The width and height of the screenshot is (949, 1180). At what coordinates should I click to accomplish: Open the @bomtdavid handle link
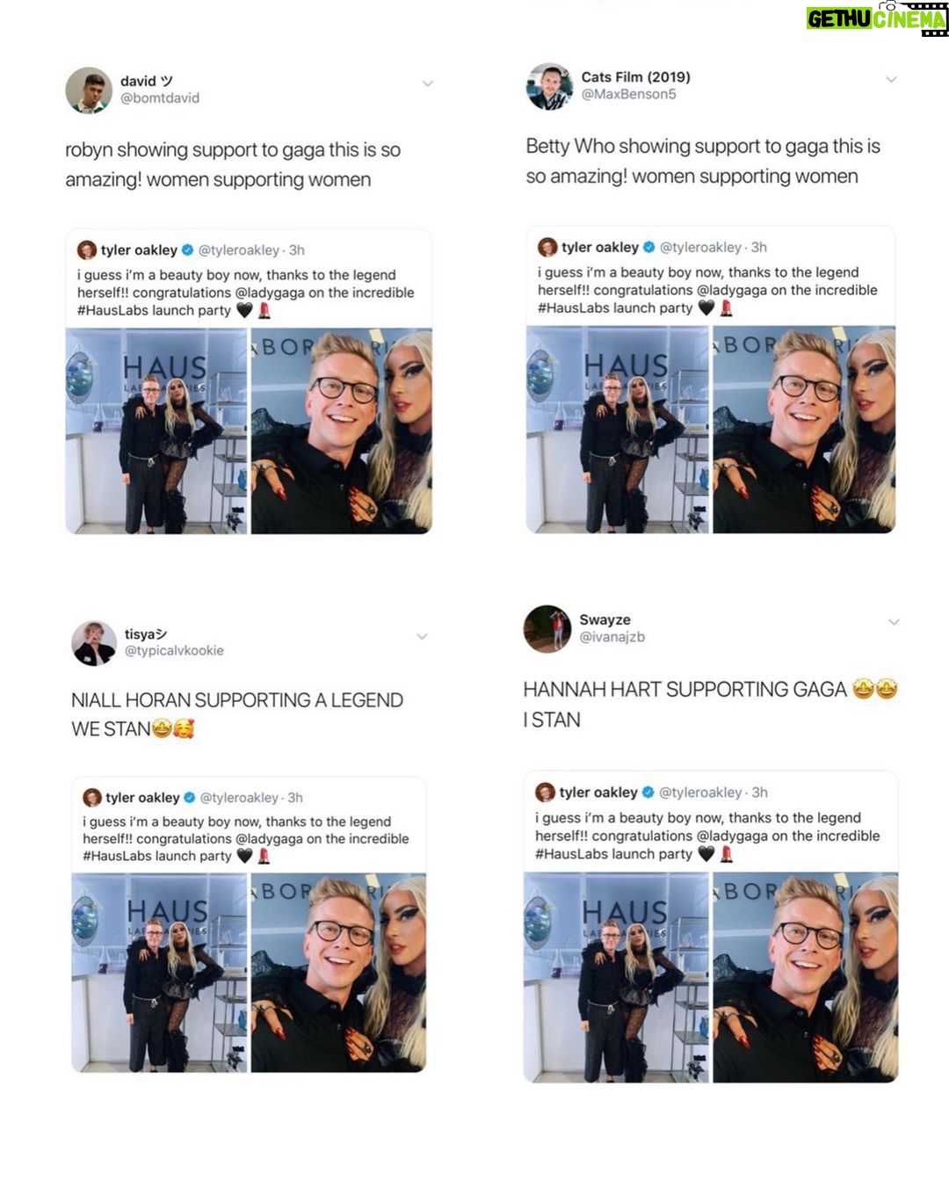point(160,98)
